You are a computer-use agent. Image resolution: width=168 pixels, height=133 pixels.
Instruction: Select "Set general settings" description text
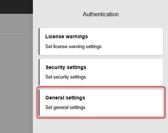pyautogui.click(x=65, y=108)
